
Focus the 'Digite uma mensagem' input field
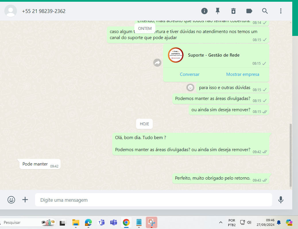tap(153, 200)
